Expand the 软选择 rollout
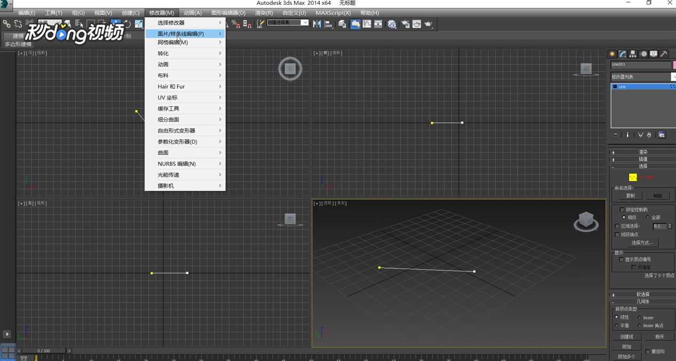Screen dimensions: 676x361 pos(643,294)
